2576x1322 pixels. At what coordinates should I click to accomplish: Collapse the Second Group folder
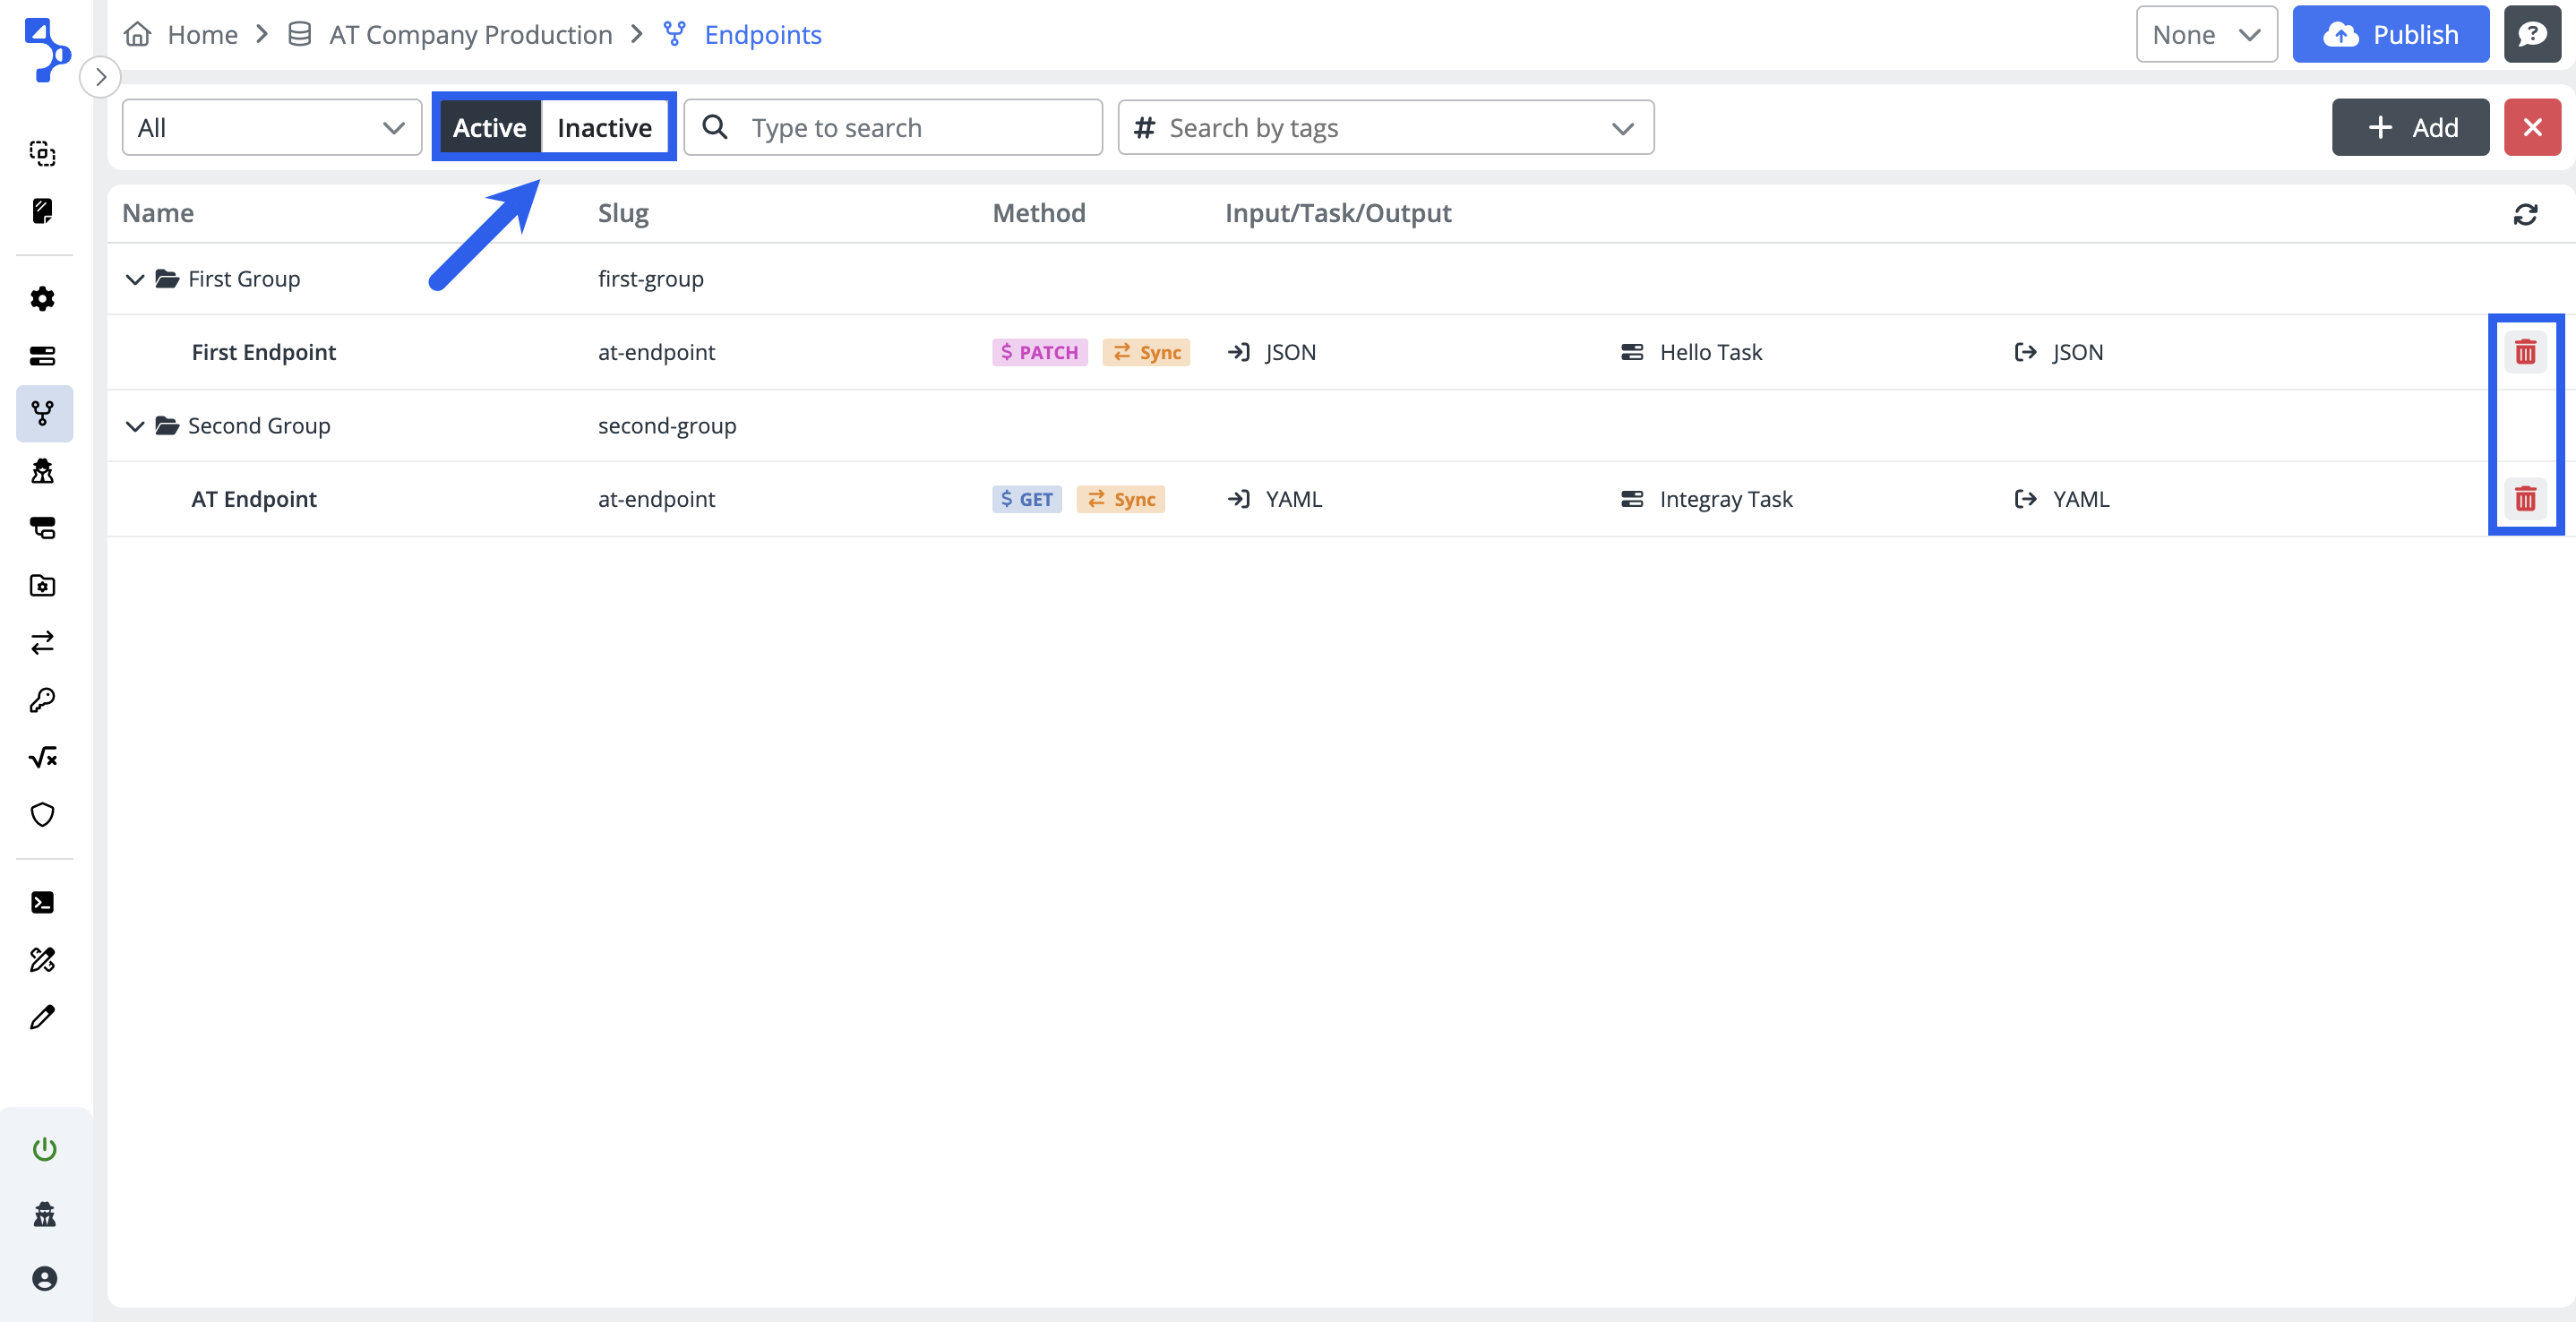click(135, 426)
